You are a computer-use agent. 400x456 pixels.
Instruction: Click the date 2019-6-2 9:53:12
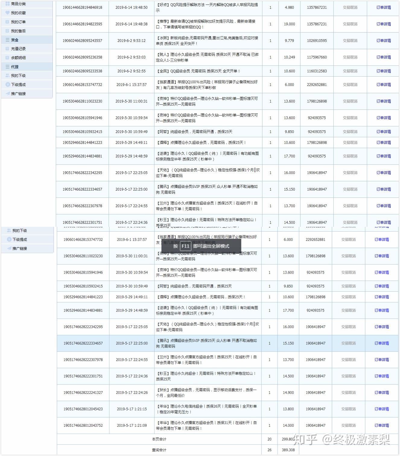coord(132,41)
